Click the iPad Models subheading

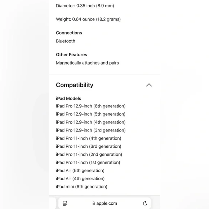coord(68,98)
